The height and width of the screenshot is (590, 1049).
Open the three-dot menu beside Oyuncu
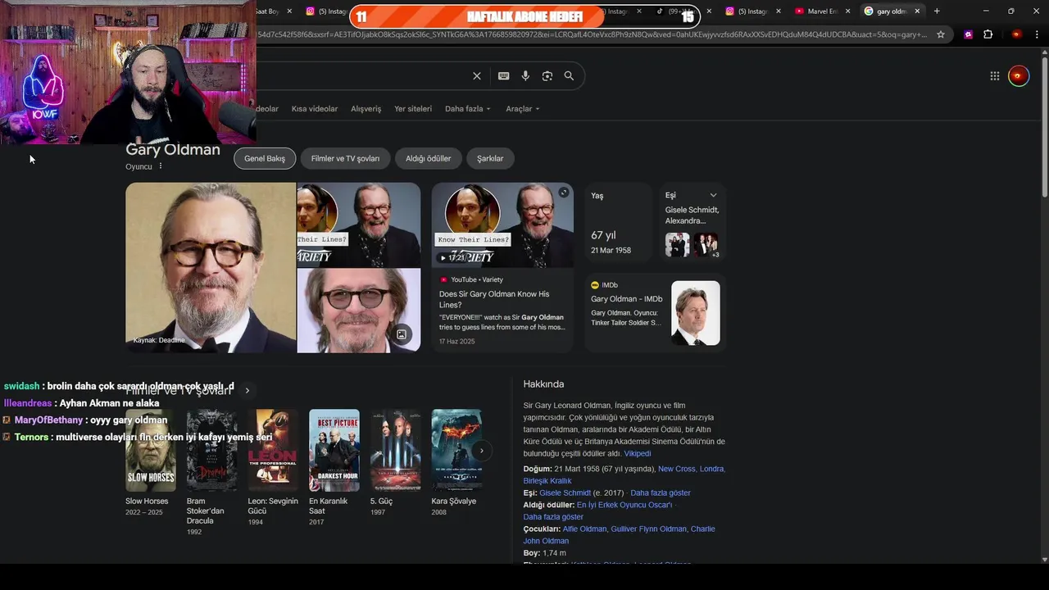click(x=161, y=166)
